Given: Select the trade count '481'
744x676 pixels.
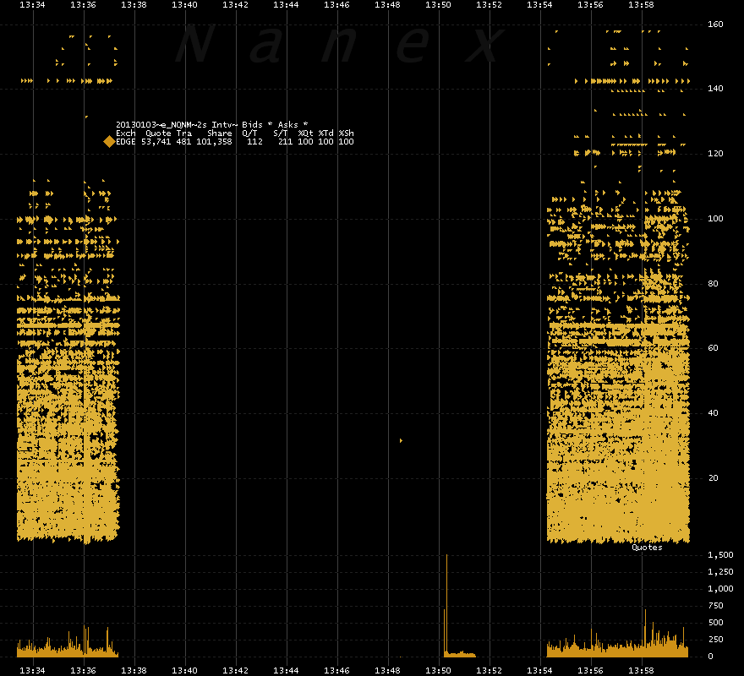Looking at the screenshot, I should [x=183, y=141].
